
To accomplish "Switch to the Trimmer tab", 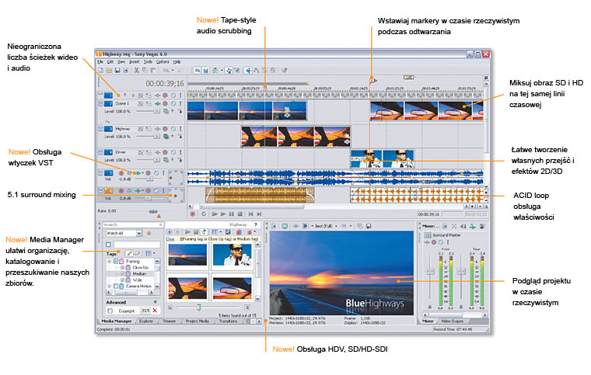I will click(170, 321).
